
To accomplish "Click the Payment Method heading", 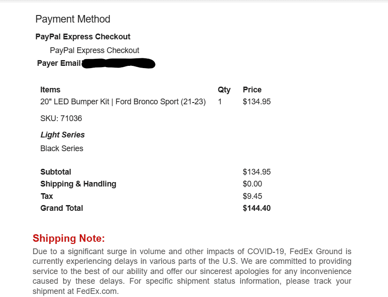I will click(x=73, y=19).
